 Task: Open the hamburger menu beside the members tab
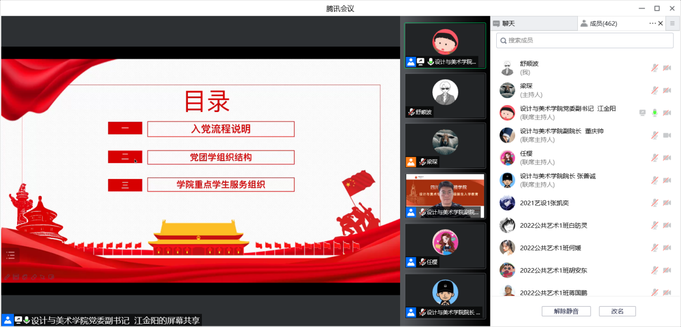672,24
